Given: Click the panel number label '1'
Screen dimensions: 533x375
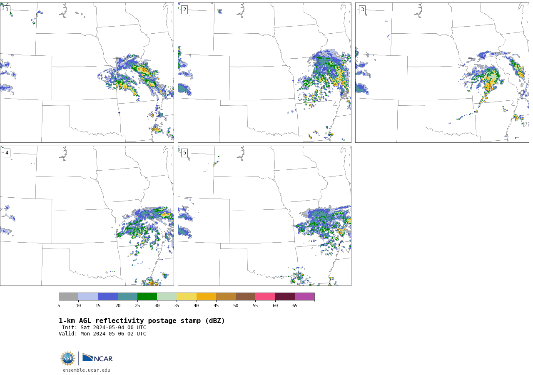Looking at the screenshot, I should (7, 10).
